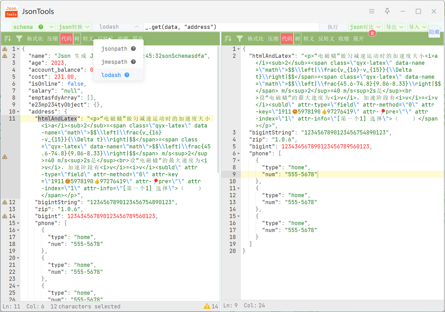Click 展开 expand-all in right editor toolbar

(x=358, y=39)
